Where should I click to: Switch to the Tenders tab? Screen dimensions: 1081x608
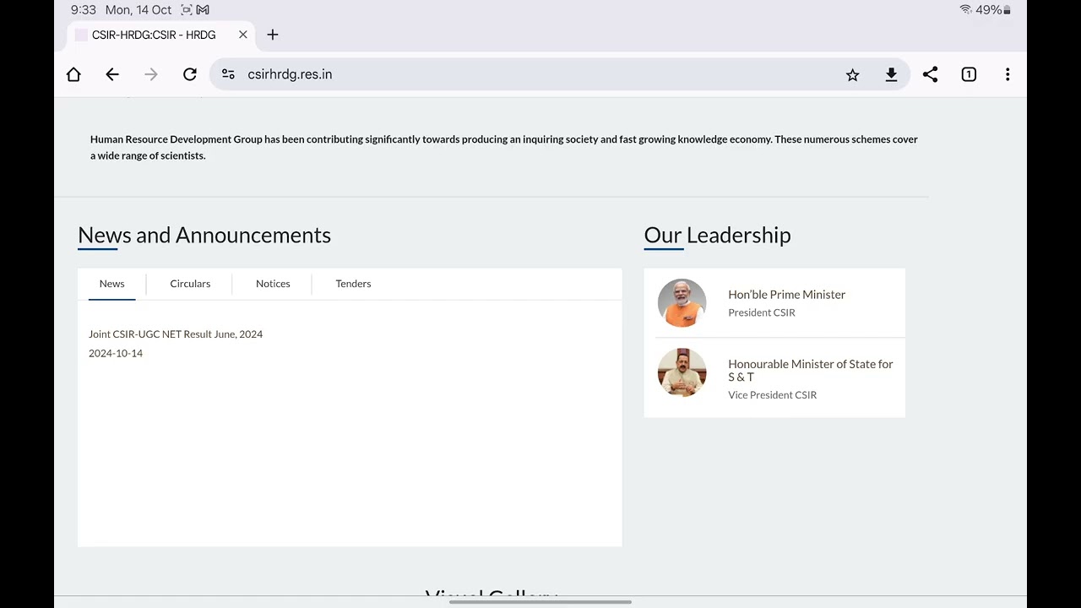(353, 284)
